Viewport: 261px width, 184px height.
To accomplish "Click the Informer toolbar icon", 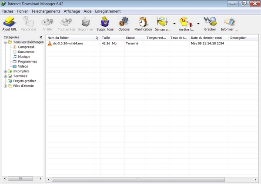I will click(229, 22).
